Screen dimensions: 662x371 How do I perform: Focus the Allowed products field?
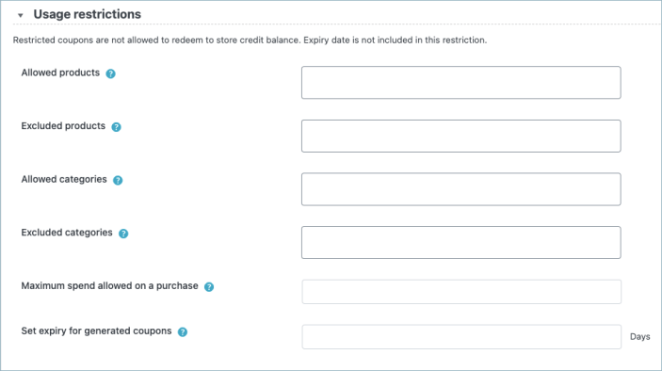pyautogui.click(x=461, y=82)
